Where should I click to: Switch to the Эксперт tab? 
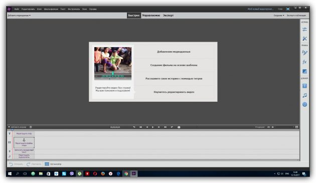pos(168,16)
